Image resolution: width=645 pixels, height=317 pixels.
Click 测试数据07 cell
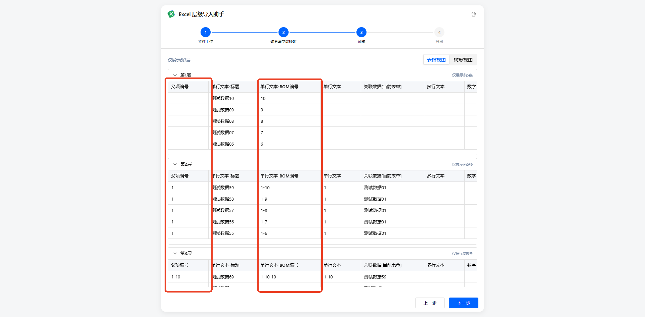[x=233, y=133]
